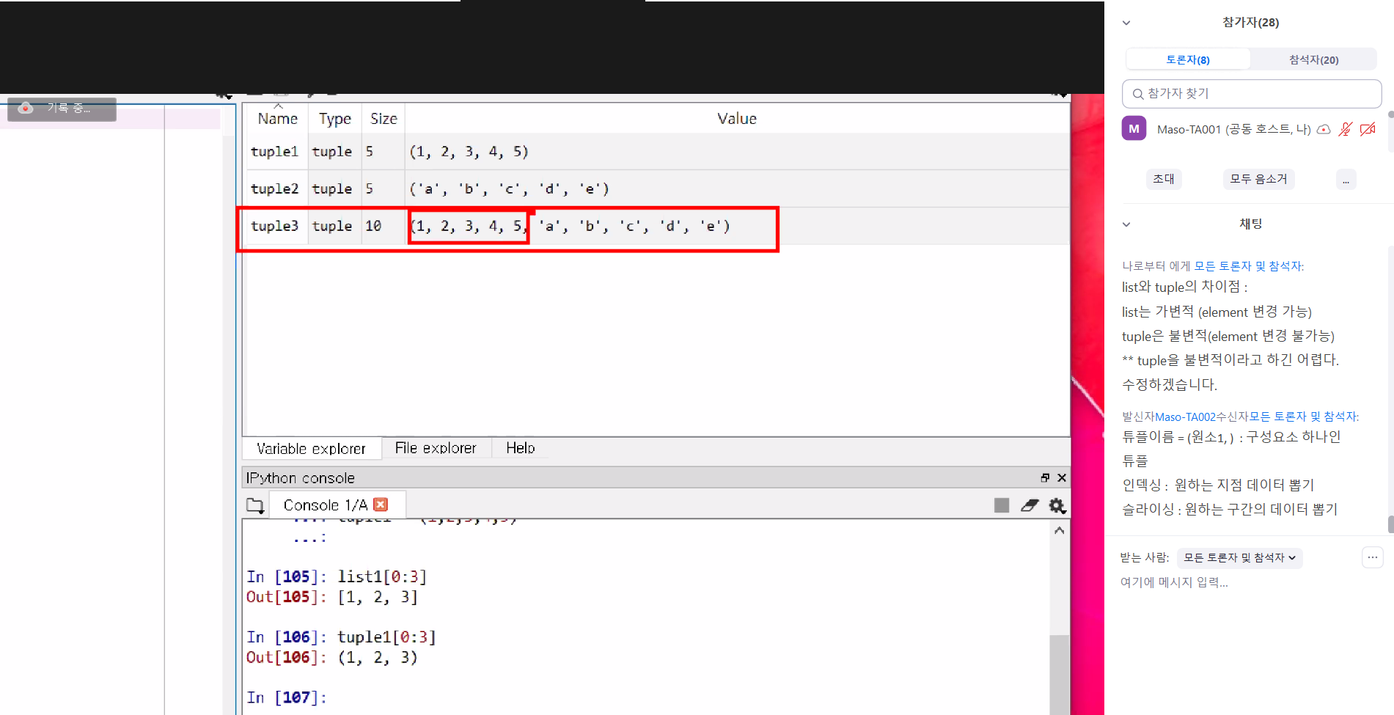Click Maso-TA001's purple M avatar
Viewport: 1394px width, 715px height.
[1134, 128]
